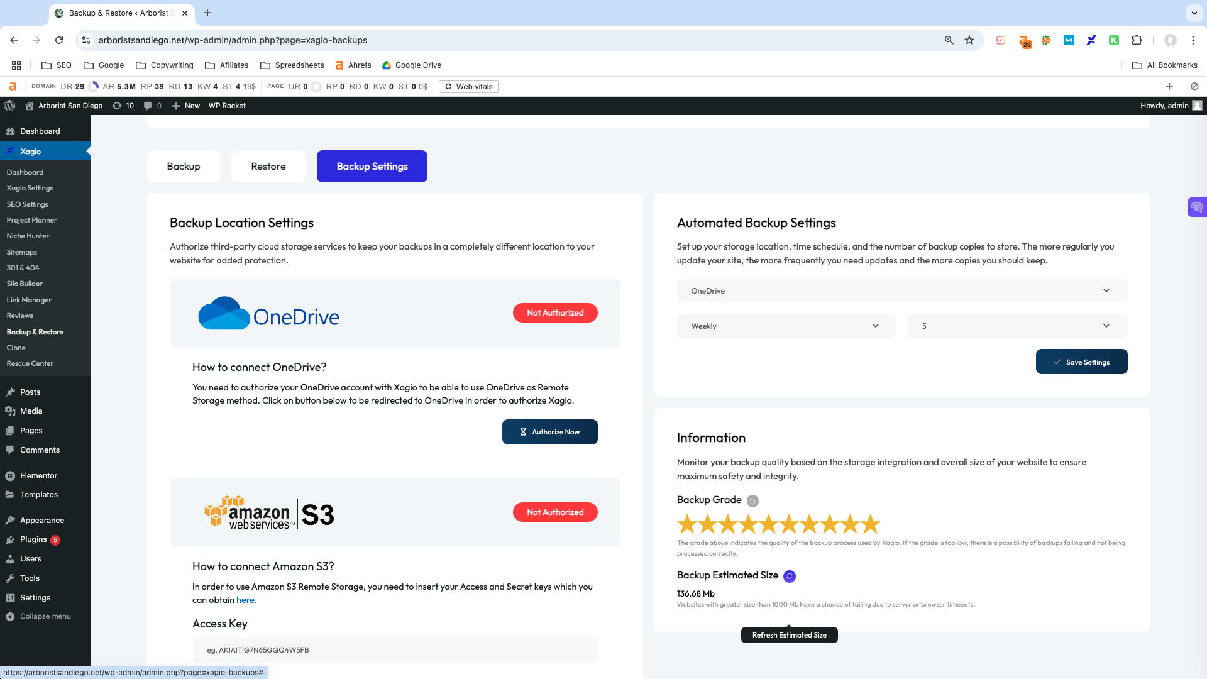Screen dimensions: 1207x679
Task: Click the Web vitals button
Action: click(x=468, y=87)
